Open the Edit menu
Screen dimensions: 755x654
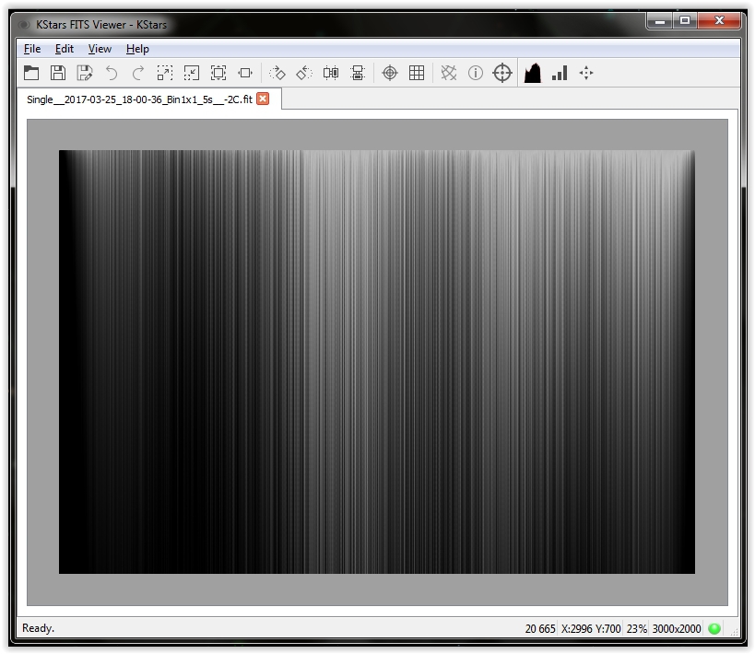64,49
